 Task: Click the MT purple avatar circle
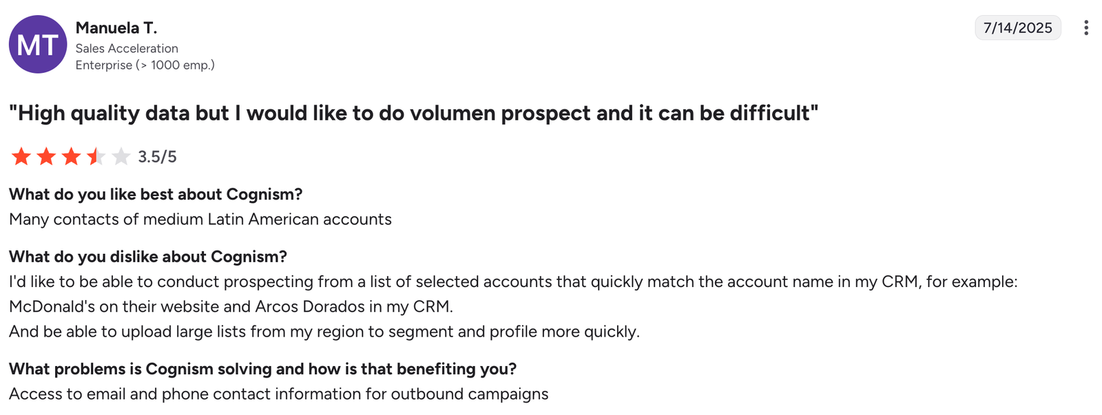[x=38, y=45]
